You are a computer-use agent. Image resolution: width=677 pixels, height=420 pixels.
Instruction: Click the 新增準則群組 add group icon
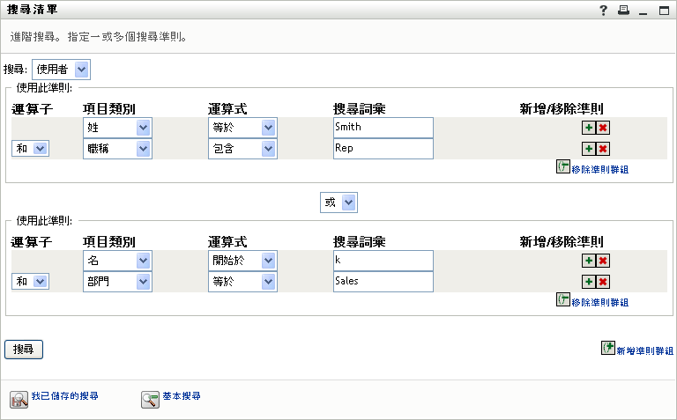tap(607, 348)
